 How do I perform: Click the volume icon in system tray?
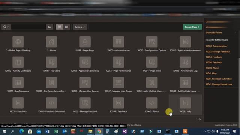click(x=213, y=131)
